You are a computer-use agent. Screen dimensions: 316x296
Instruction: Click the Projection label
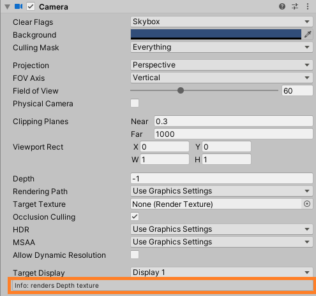point(31,66)
